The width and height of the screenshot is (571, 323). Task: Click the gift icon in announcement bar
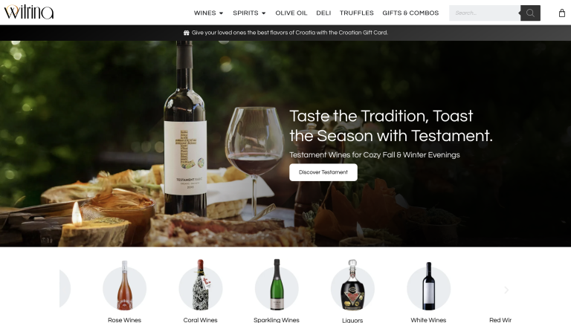(187, 33)
